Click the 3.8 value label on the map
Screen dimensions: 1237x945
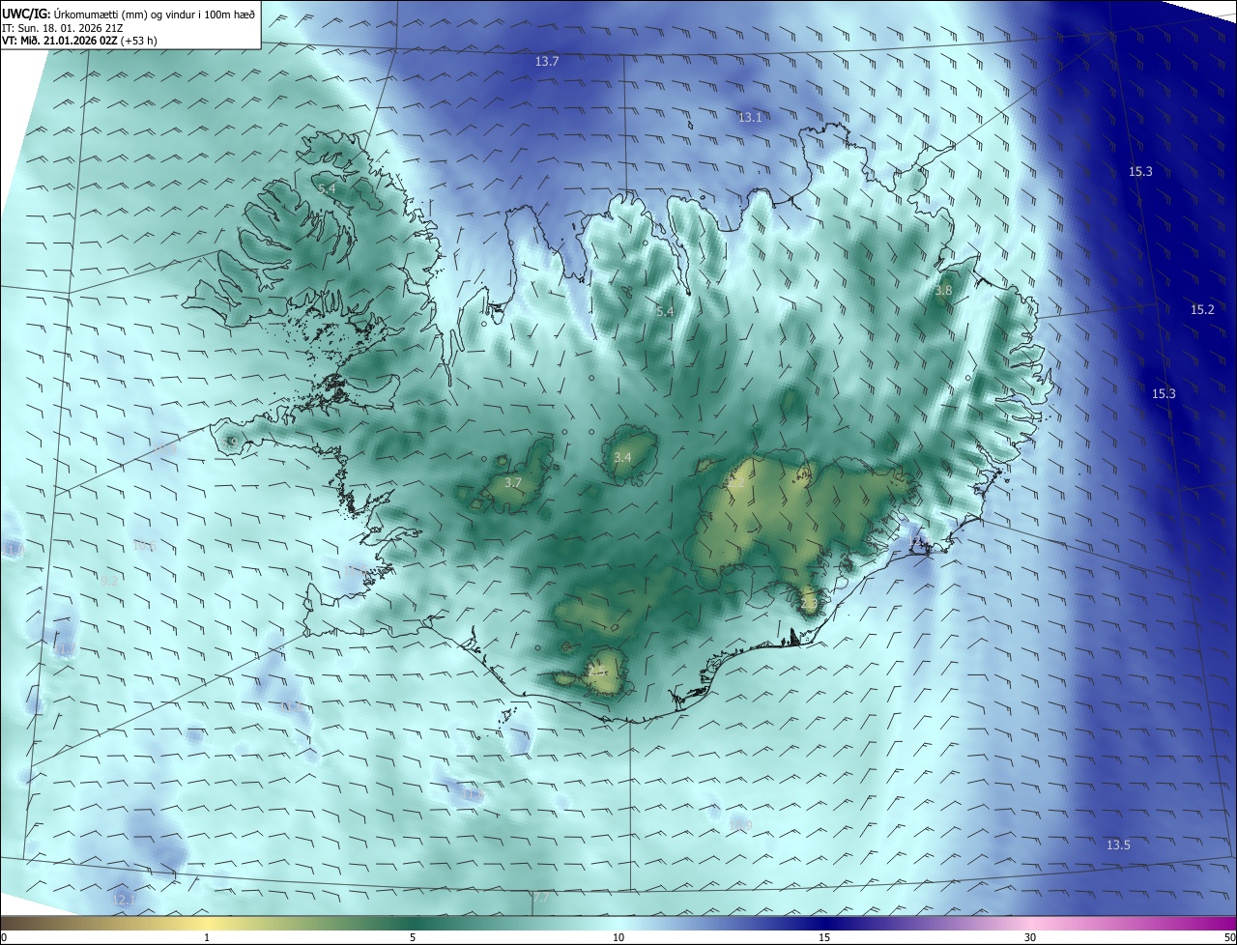(x=944, y=290)
